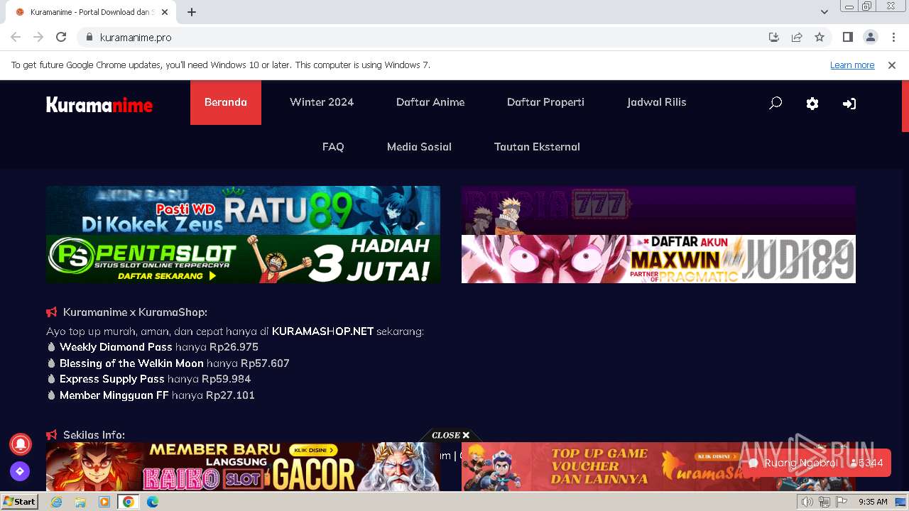Open Media Sosial menu item

click(x=419, y=147)
